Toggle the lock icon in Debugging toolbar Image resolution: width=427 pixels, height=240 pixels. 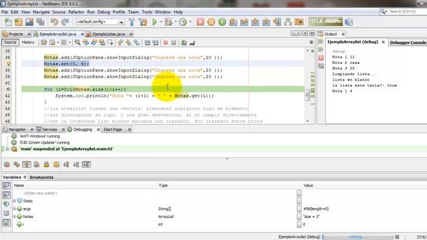point(47,165)
